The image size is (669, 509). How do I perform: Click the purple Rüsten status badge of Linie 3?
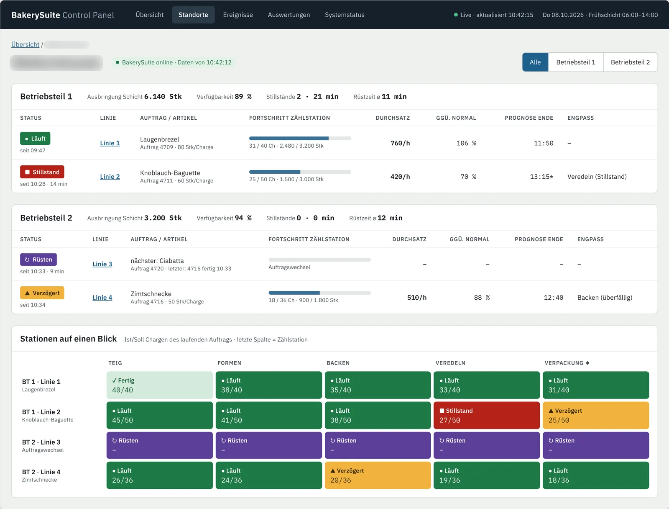point(38,260)
